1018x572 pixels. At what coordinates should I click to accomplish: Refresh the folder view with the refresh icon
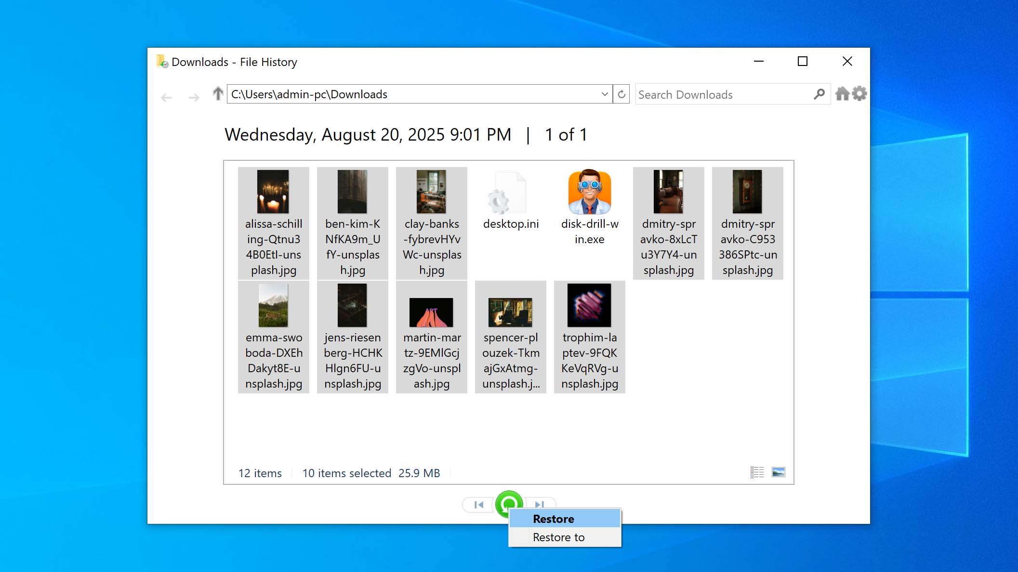[622, 94]
